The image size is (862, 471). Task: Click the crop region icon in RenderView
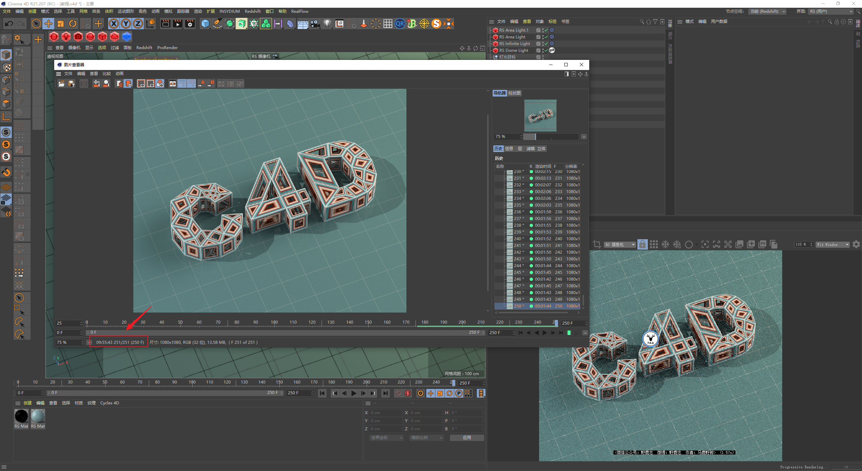pos(597,245)
